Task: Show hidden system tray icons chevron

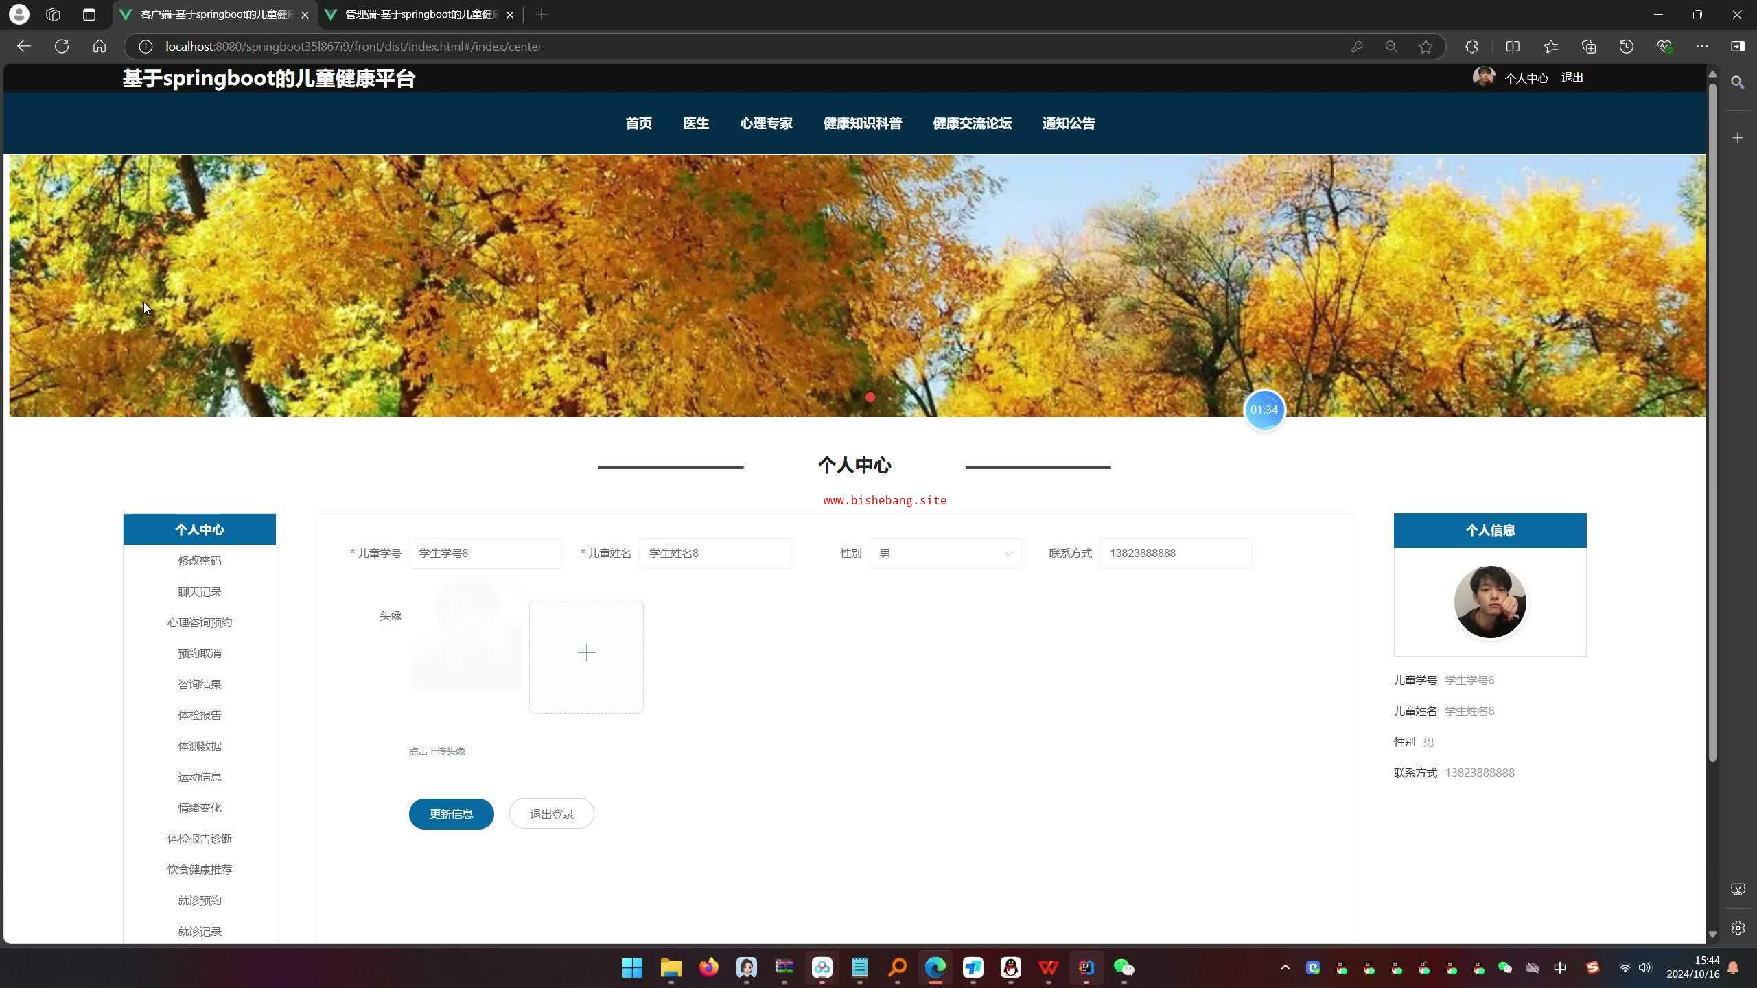Action: pos(1285,967)
